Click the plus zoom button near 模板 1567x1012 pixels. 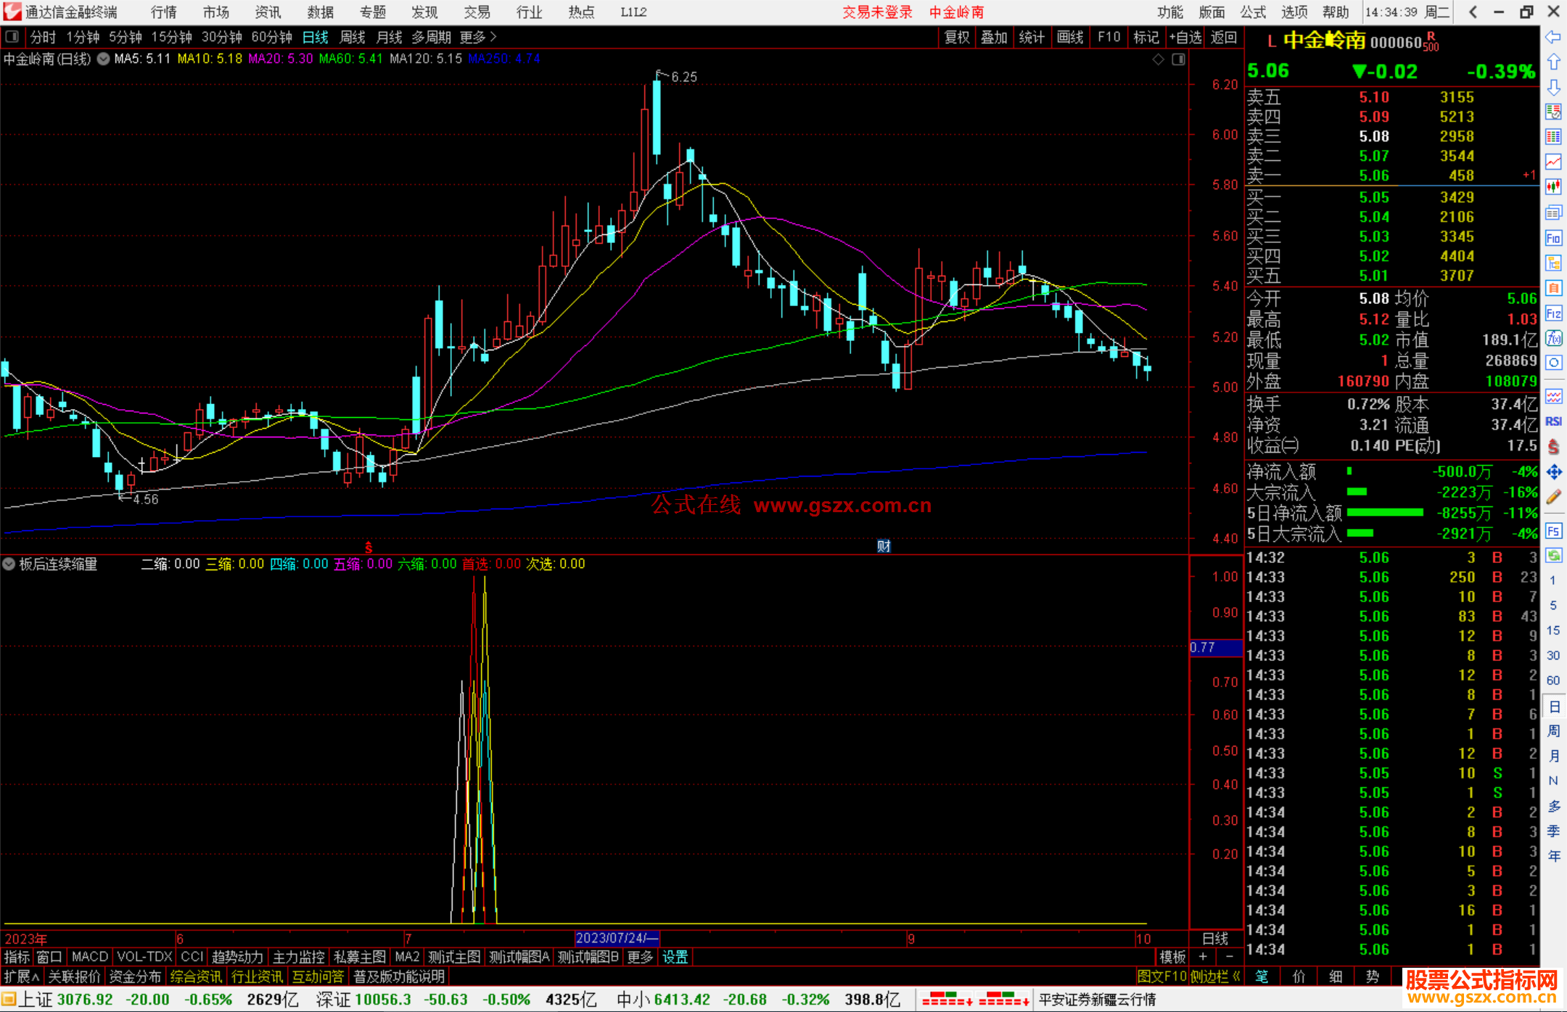pyautogui.click(x=1203, y=957)
